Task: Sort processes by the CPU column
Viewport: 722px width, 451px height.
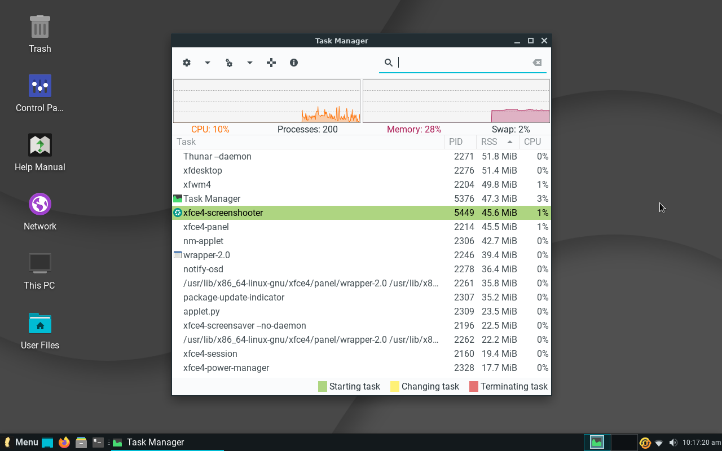Action: click(534, 142)
